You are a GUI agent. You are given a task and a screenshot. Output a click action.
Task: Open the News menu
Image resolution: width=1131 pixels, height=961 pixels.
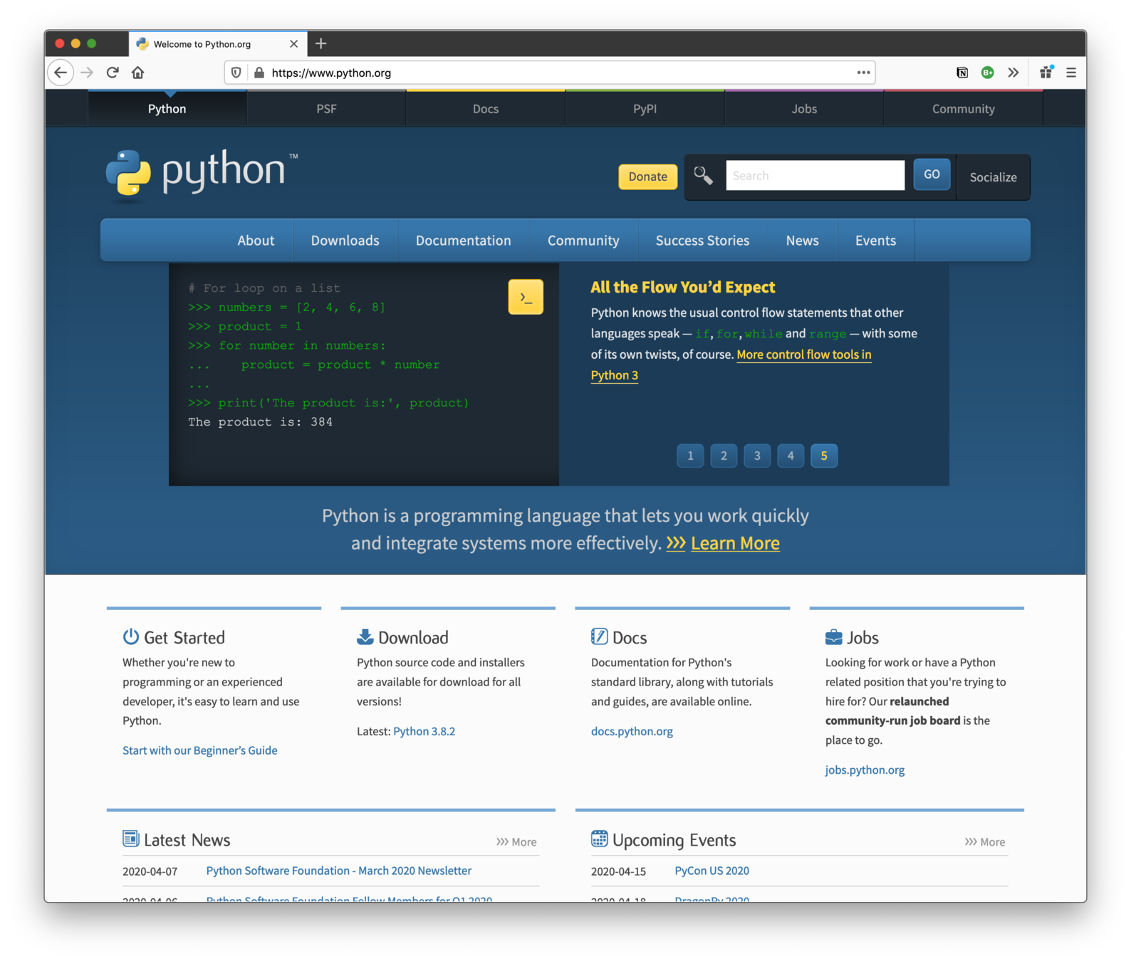coord(802,241)
